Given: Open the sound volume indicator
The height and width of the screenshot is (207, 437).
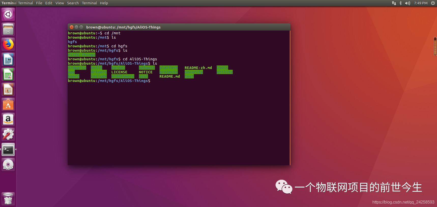Looking at the screenshot, I should tap(407, 3).
